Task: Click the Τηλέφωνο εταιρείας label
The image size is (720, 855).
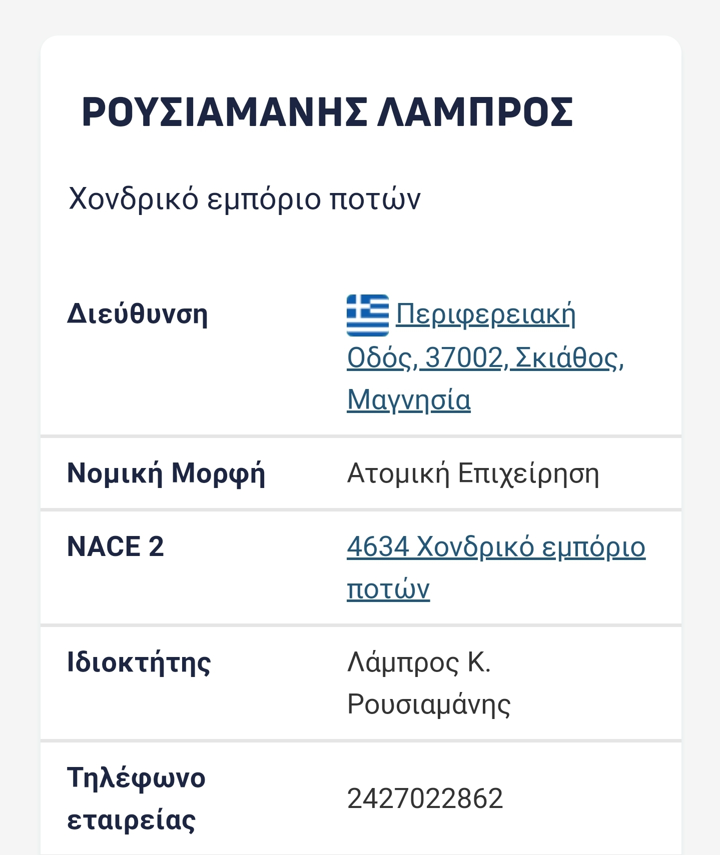Action: 136,799
